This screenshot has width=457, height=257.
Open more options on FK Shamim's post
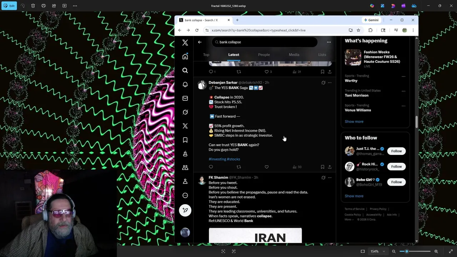[330, 177]
